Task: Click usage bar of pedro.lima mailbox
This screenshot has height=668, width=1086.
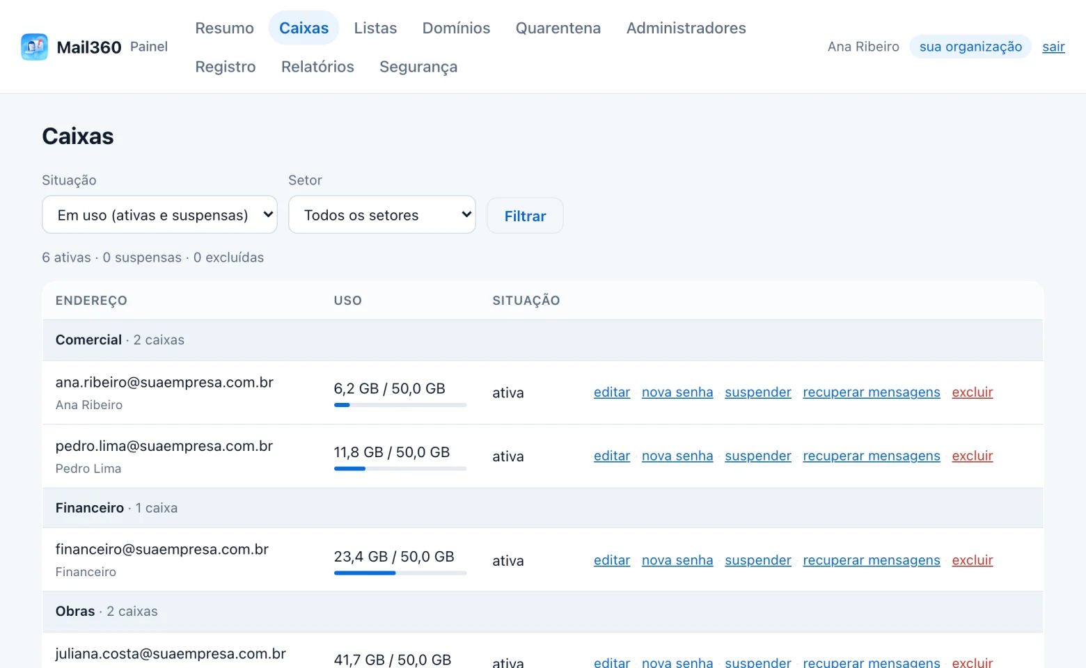Action: (x=400, y=469)
